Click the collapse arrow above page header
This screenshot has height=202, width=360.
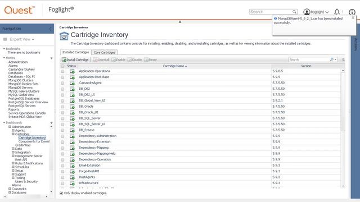(180, 22)
